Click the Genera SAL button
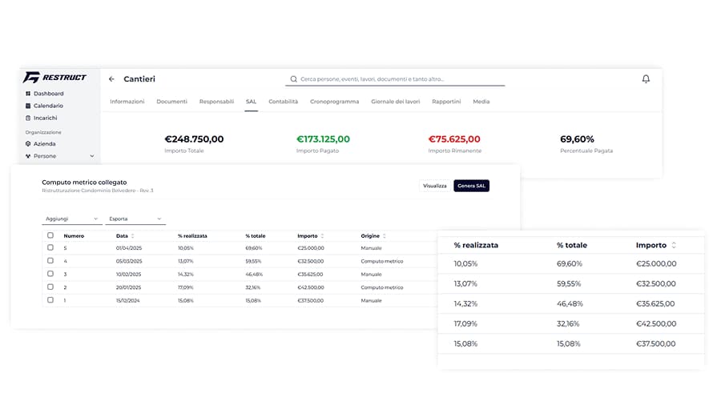The height and width of the screenshot is (405, 721). coord(471,186)
